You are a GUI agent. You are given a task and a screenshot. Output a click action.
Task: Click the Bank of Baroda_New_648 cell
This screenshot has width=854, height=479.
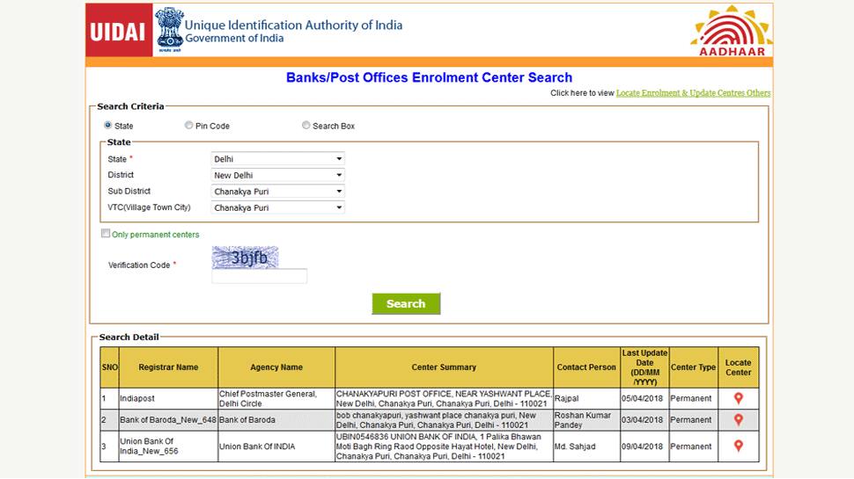pyautogui.click(x=168, y=420)
